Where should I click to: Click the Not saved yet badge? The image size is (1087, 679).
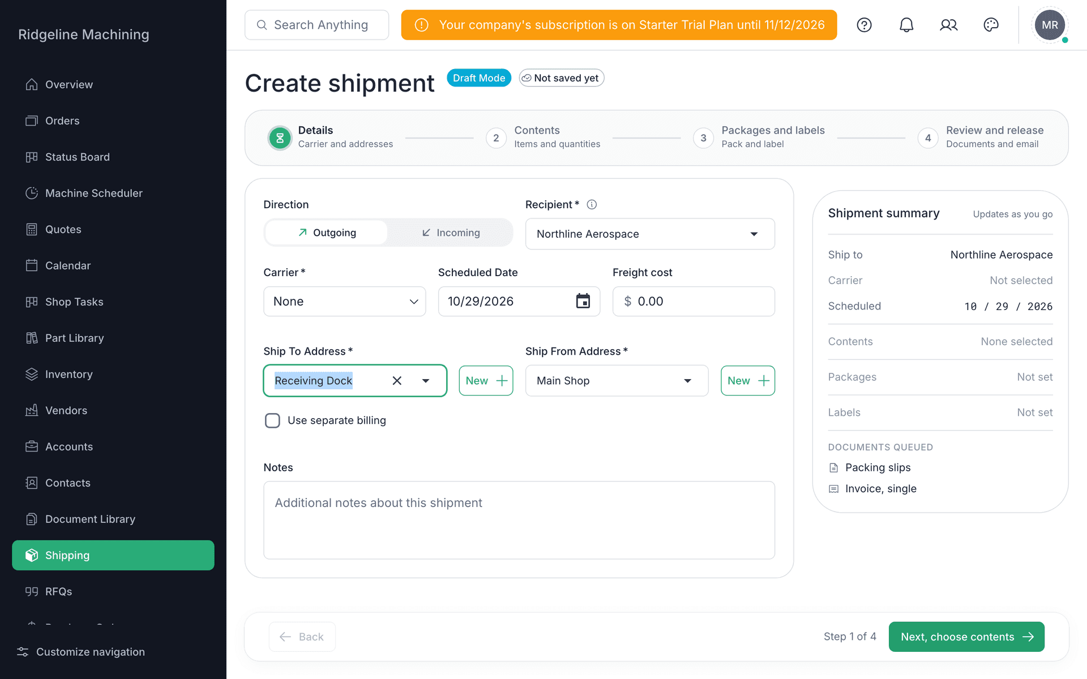[562, 78]
